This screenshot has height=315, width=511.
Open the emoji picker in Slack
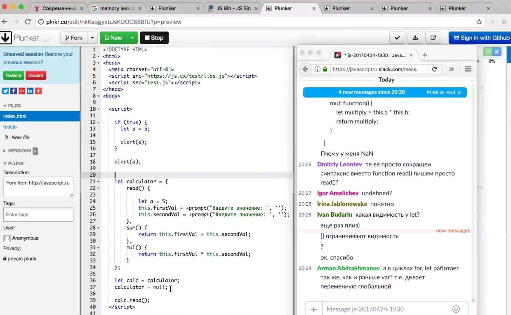coord(456,309)
